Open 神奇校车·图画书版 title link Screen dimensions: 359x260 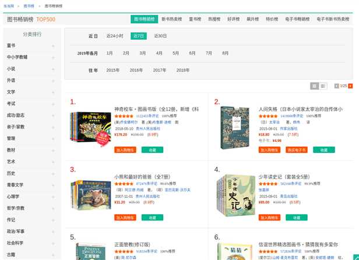tap(157, 109)
